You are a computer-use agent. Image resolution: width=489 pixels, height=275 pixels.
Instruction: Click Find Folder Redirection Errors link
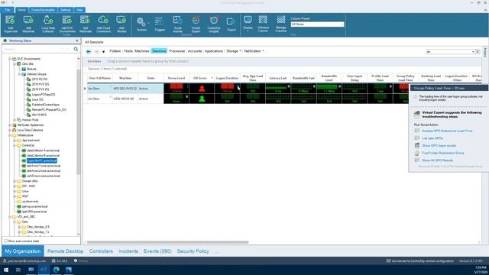point(443,153)
